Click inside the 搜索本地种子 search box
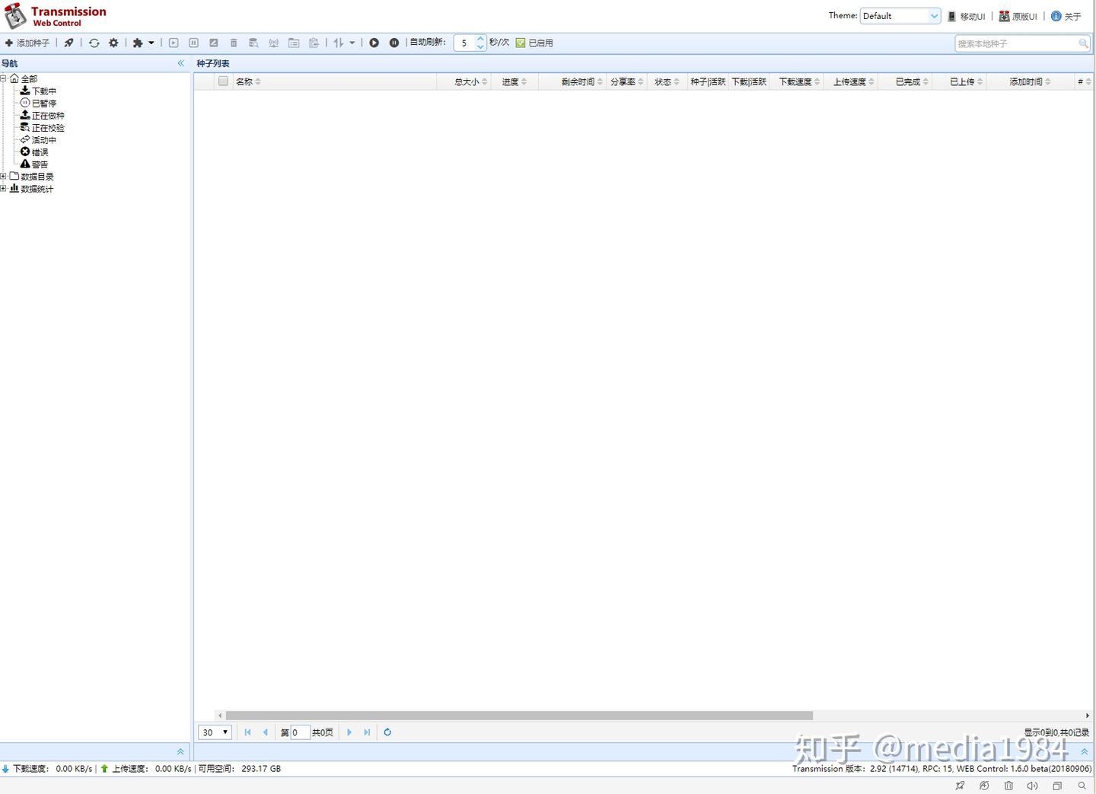The width and height of the screenshot is (1096, 794). point(1016,43)
